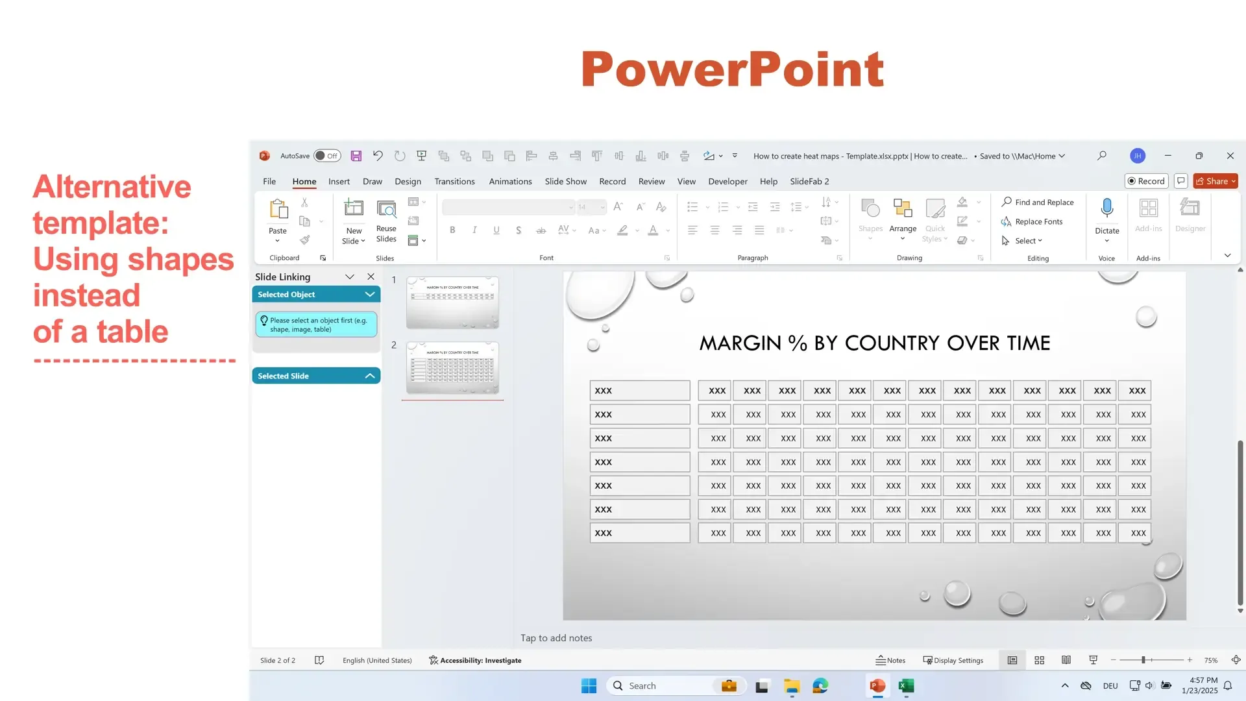Screen dimensions: 1246x701
Task: Select slide 1 thumbnail
Action: 452,302
